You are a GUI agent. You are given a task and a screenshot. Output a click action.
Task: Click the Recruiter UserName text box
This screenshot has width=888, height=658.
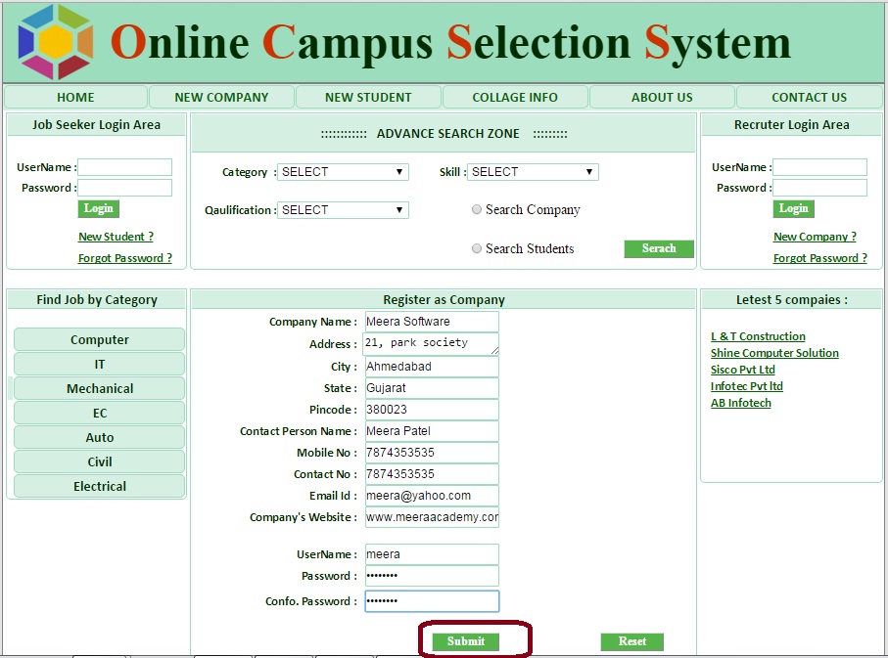[819, 167]
